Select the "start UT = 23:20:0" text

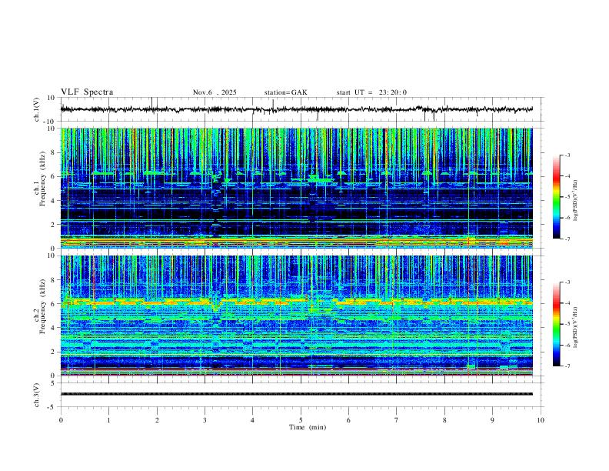click(371, 92)
